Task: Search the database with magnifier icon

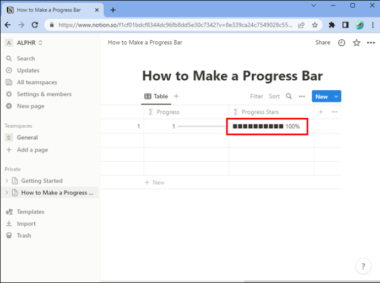Action: pyautogui.click(x=289, y=96)
